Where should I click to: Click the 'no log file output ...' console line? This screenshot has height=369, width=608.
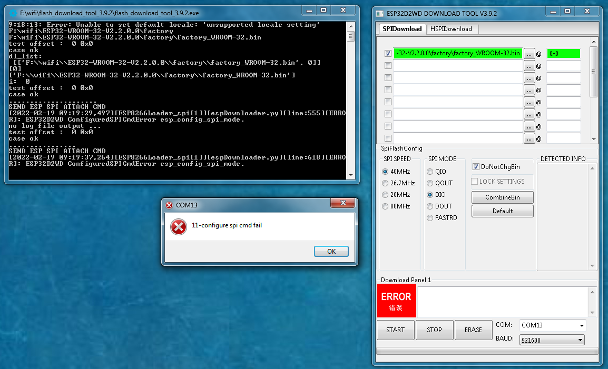[x=55, y=126]
